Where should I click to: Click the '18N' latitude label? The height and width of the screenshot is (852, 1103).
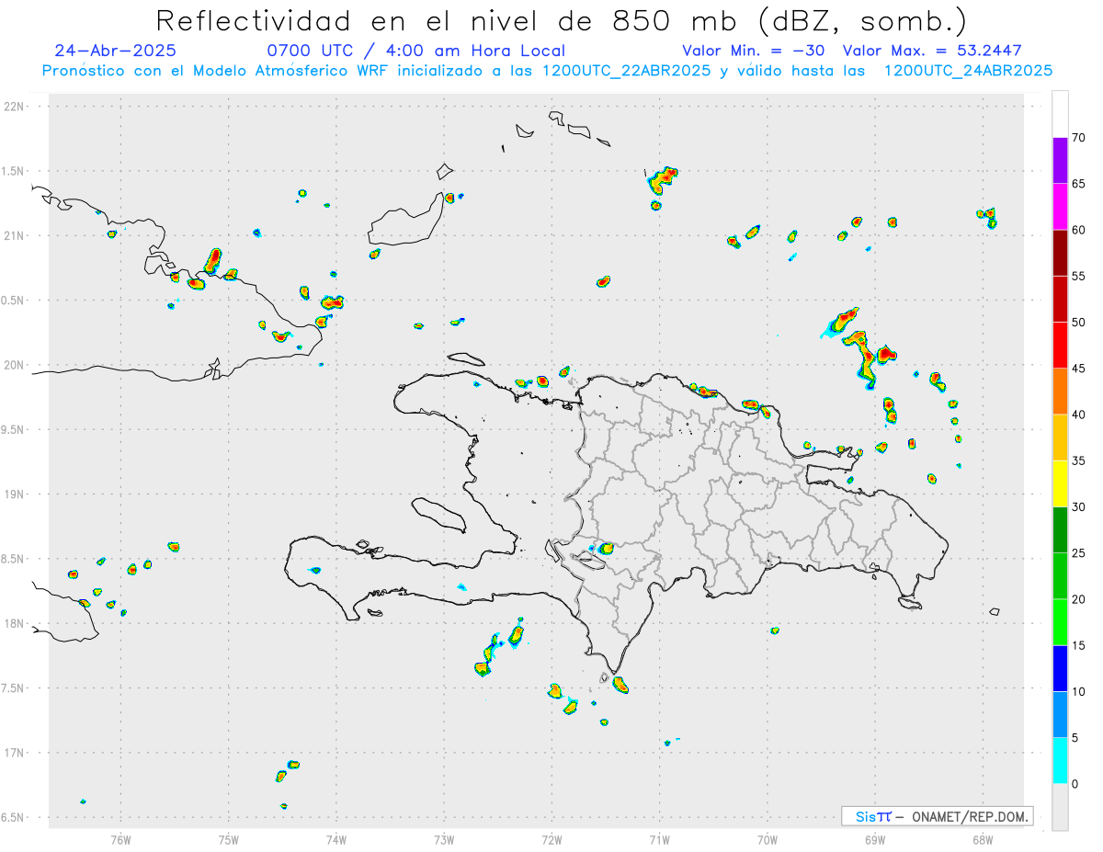coord(16,623)
